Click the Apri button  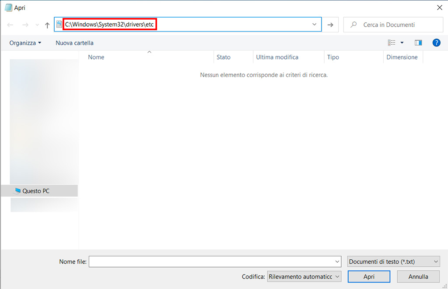(x=369, y=276)
